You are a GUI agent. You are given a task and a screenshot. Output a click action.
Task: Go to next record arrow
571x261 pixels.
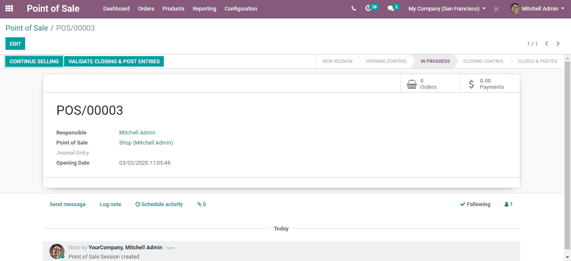pos(558,44)
